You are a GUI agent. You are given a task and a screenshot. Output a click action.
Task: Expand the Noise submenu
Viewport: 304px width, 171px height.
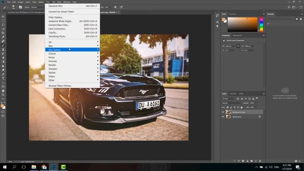[x=72, y=57]
